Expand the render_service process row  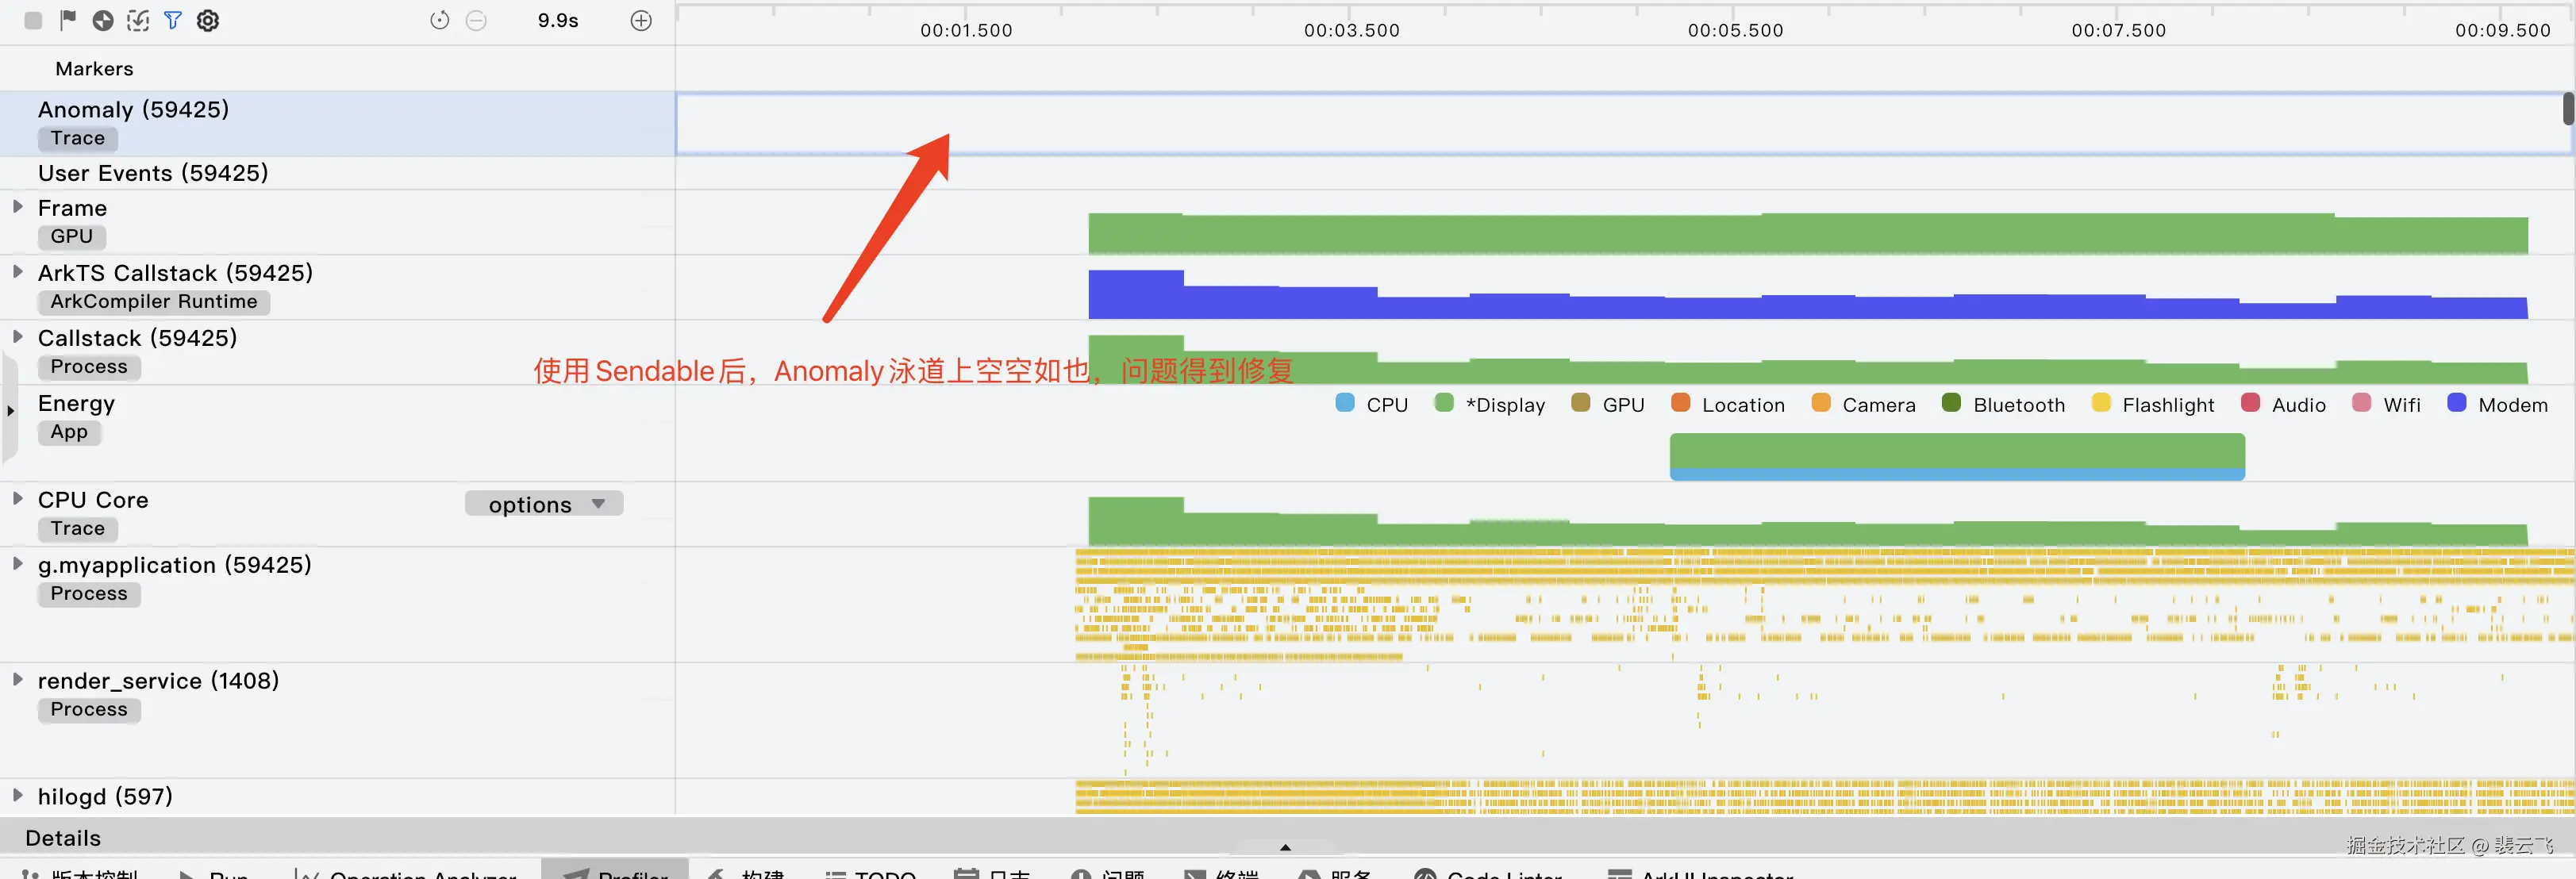18,680
